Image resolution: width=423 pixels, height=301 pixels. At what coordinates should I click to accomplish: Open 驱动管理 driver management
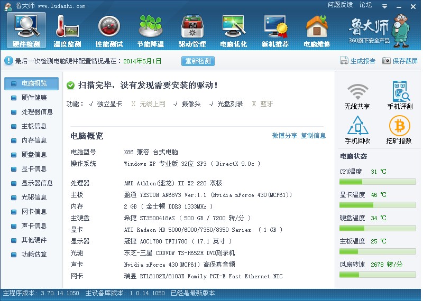tap(192, 30)
